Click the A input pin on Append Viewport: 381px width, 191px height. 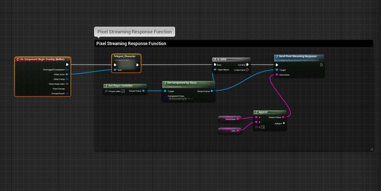(256, 117)
